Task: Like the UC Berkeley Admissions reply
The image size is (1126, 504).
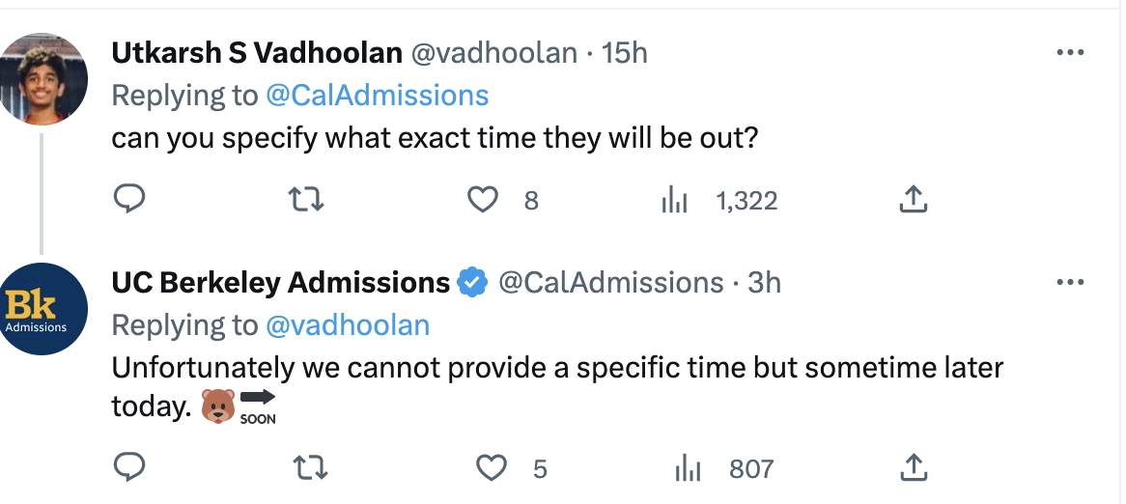Action: coord(493,468)
